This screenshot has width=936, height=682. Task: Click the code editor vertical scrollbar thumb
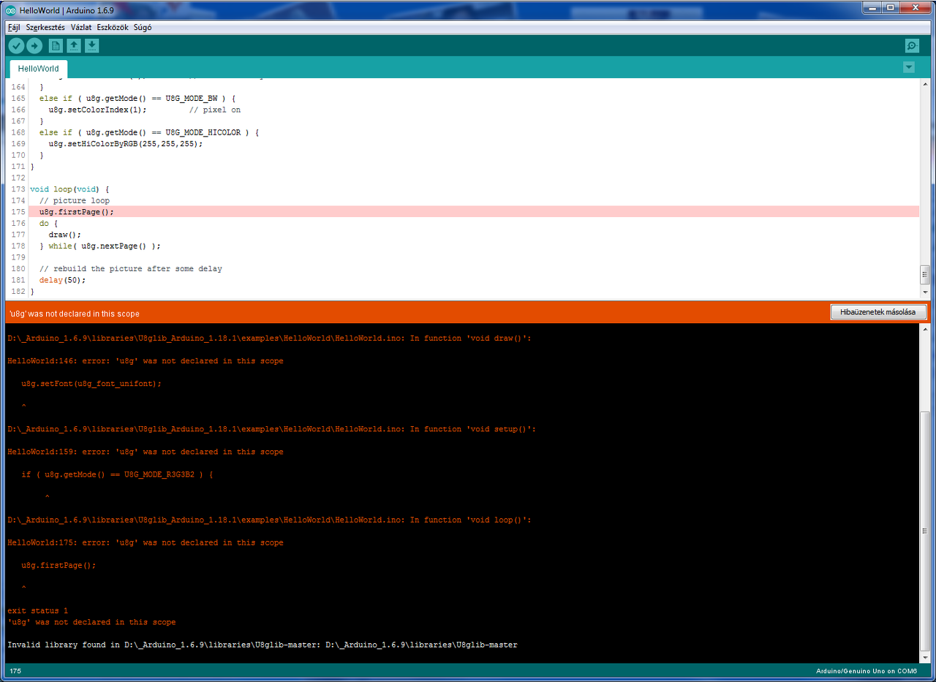coord(924,275)
